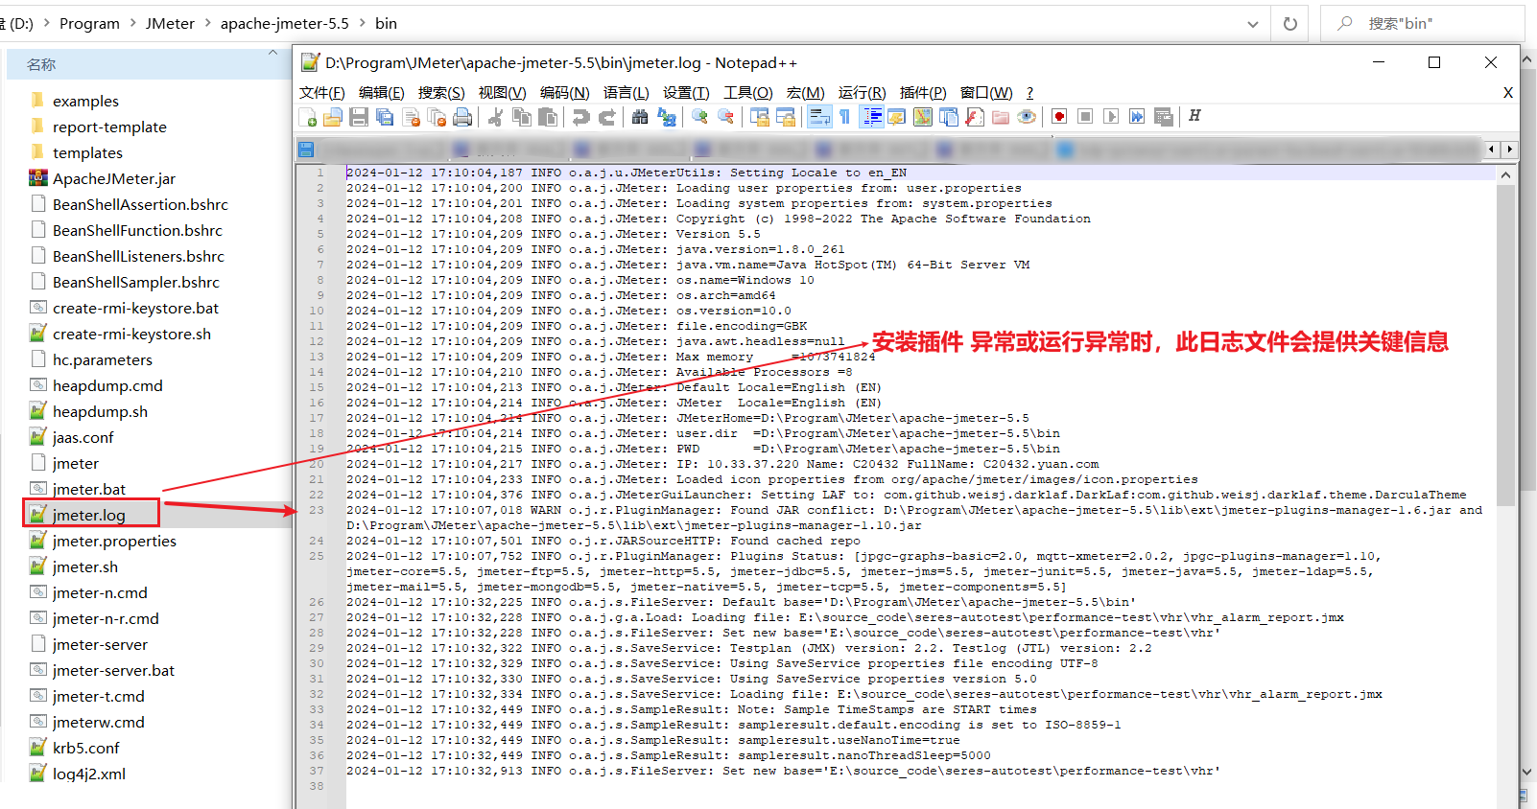Expand the Explorer address bar history dropdown
1537x809 pixels.
point(1252,24)
